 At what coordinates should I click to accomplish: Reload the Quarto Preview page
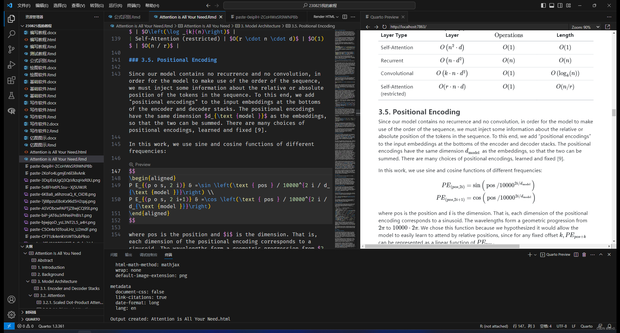coord(385,27)
